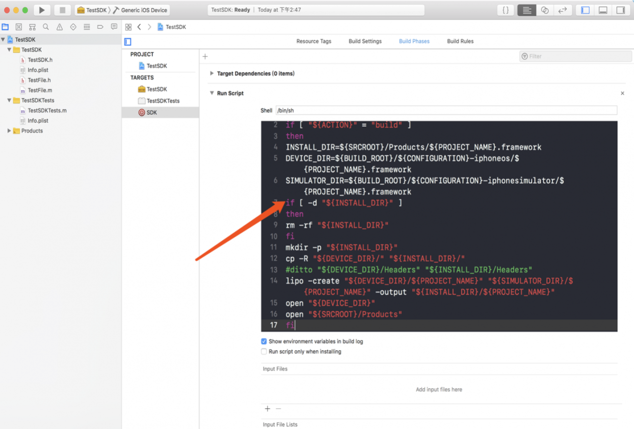The height and width of the screenshot is (429, 634).
Task: Click the Stop button in toolbar
Action: pos(62,10)
